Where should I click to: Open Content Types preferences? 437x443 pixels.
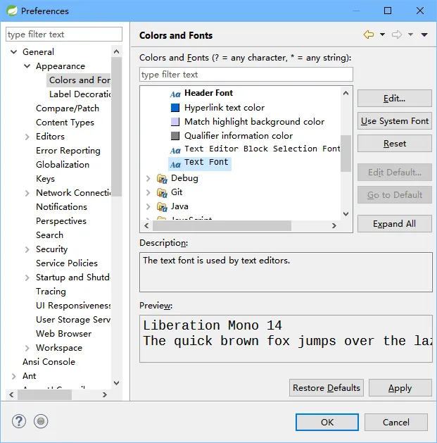(65, 123)
